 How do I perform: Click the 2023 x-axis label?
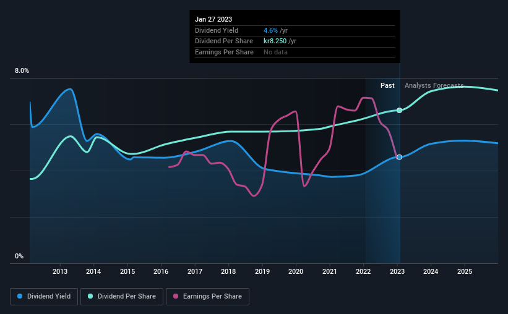397,271
